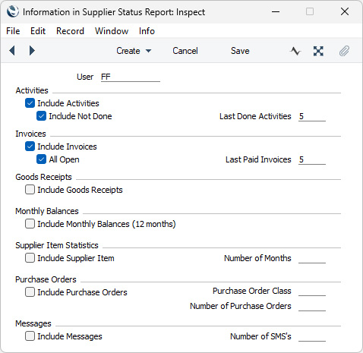Open the workflow overview zigzag icon
This screenshot has height=353, width=363.
(x=295, y=51)
